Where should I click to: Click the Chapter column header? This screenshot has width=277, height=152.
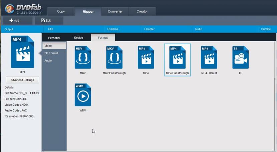click(149, 29)
